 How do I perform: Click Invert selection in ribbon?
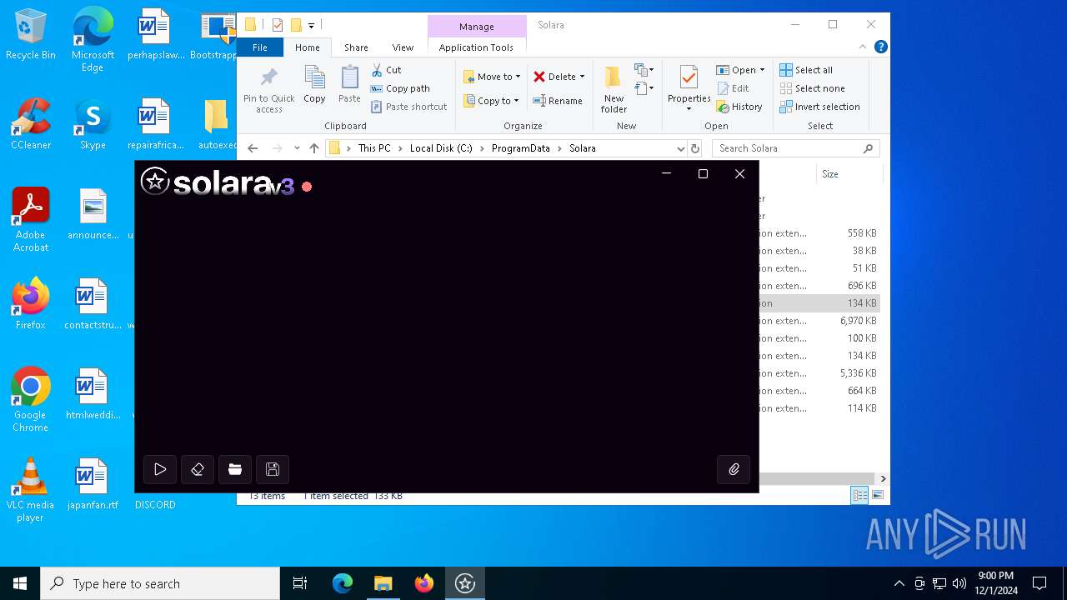pyautogui.click(x=819, y=107)
